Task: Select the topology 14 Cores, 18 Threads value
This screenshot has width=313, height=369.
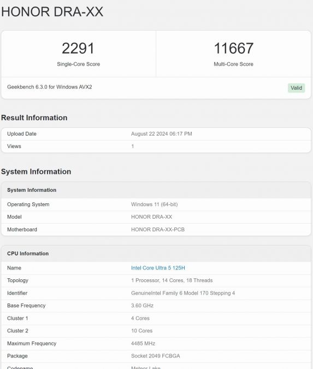Action: click(172, 280)
